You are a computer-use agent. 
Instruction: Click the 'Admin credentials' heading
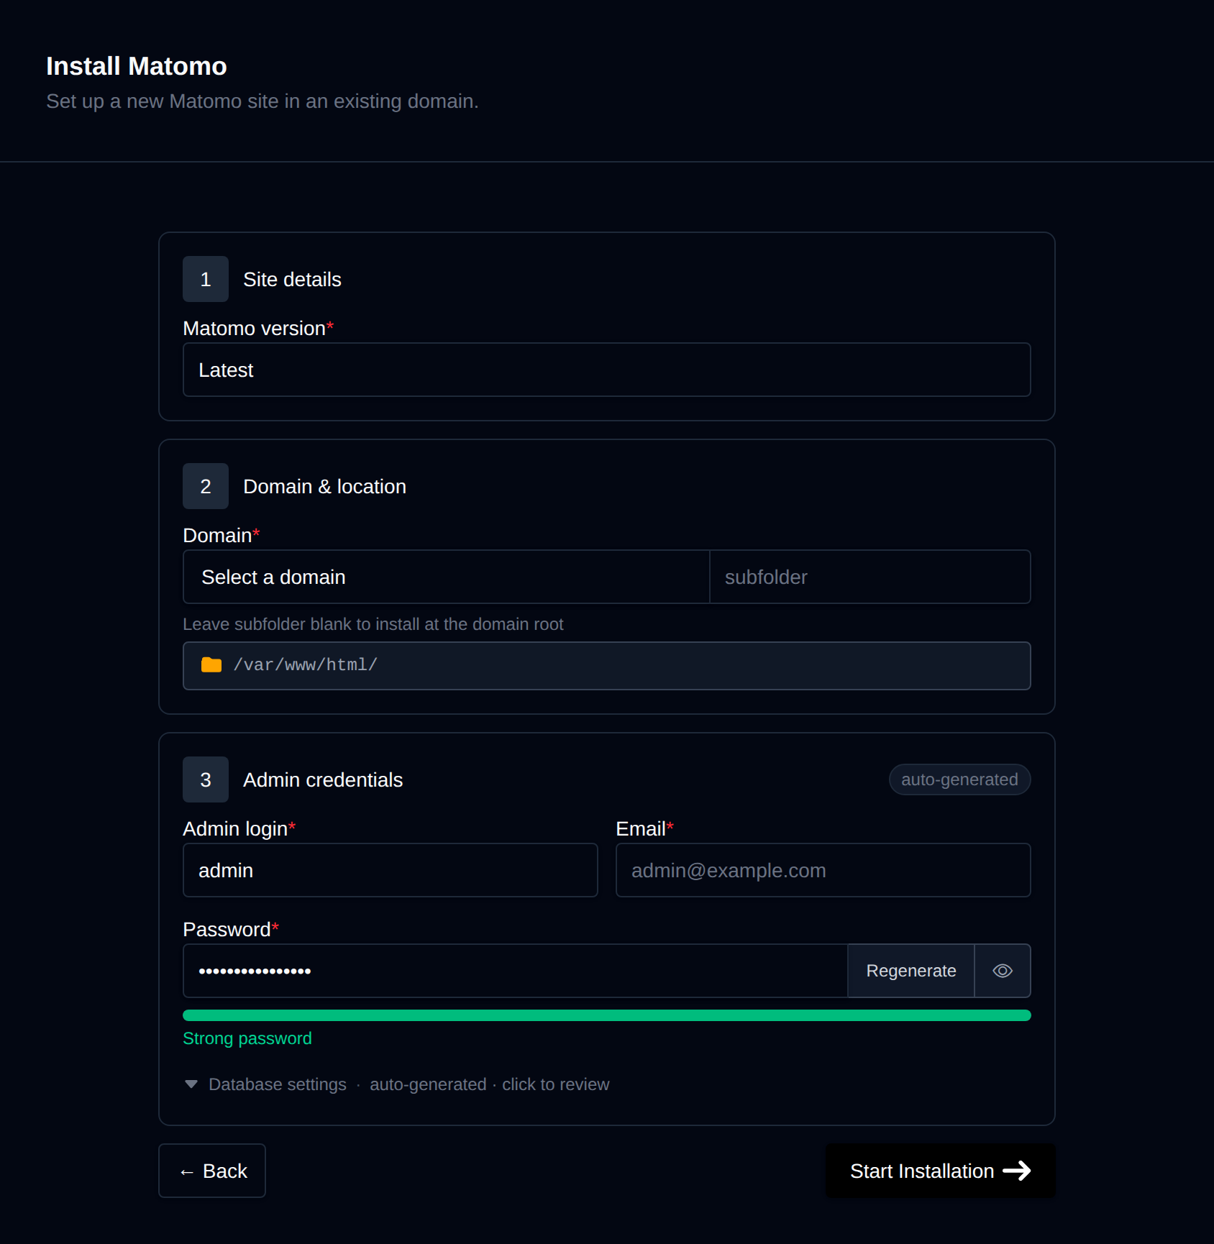(x=323, y=779)
